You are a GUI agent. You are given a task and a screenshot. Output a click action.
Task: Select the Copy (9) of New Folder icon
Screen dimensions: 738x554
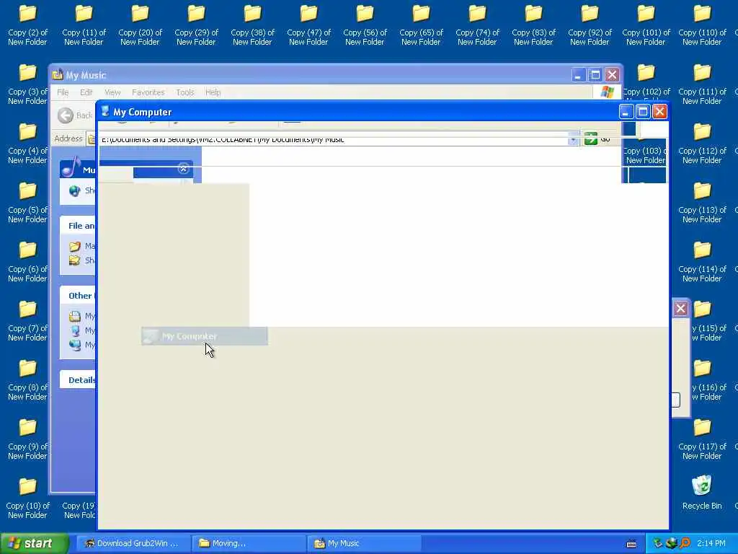27,439
